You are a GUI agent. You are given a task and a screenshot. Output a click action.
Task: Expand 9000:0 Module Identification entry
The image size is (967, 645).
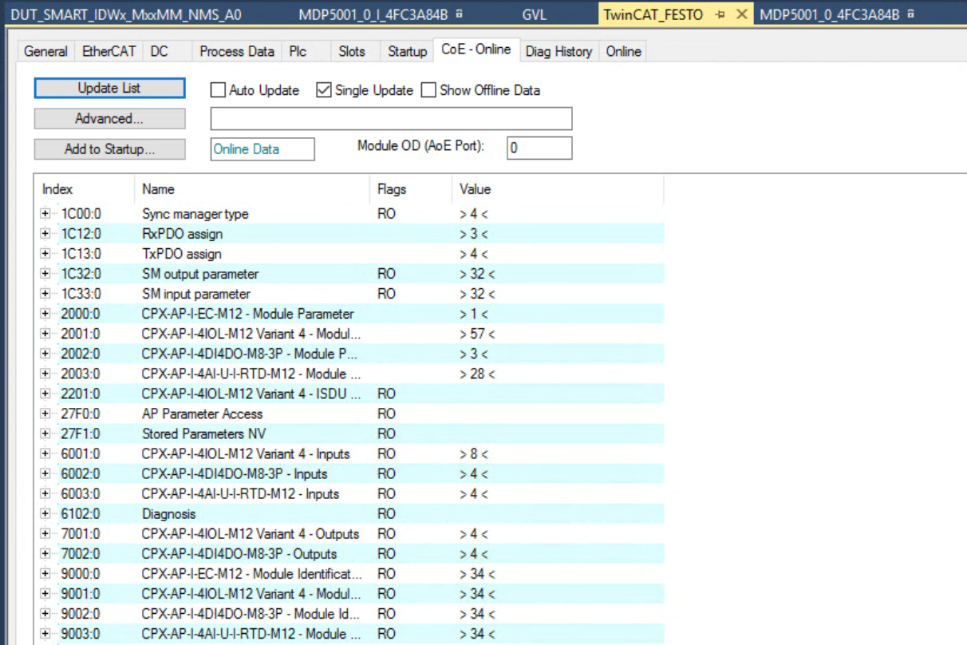click(45, 574)
